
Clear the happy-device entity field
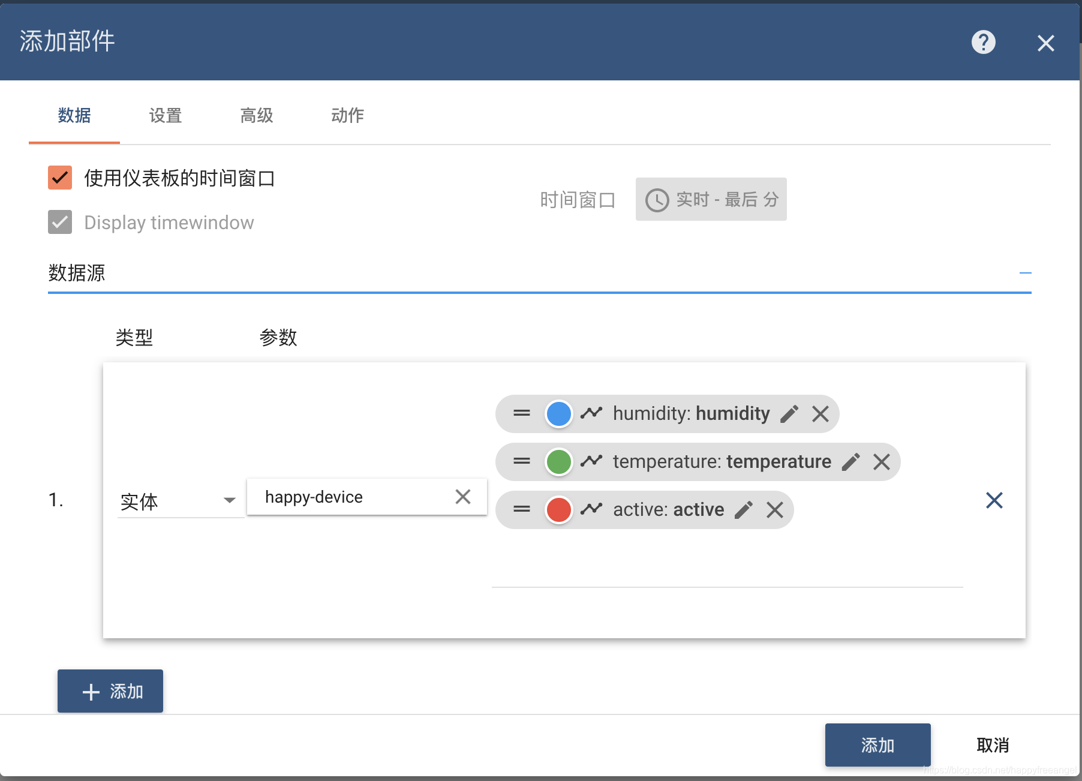(x=463, y=497)
